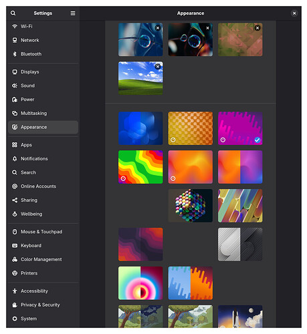
Task: Select the Sound panel
Action: coord(43,86)
